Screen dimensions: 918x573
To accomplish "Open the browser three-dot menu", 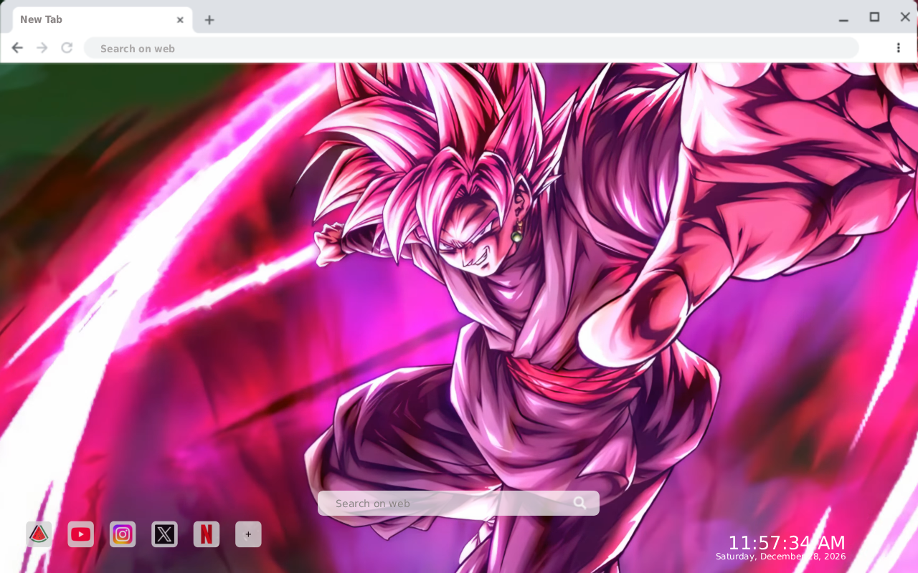I will [898, 48].
